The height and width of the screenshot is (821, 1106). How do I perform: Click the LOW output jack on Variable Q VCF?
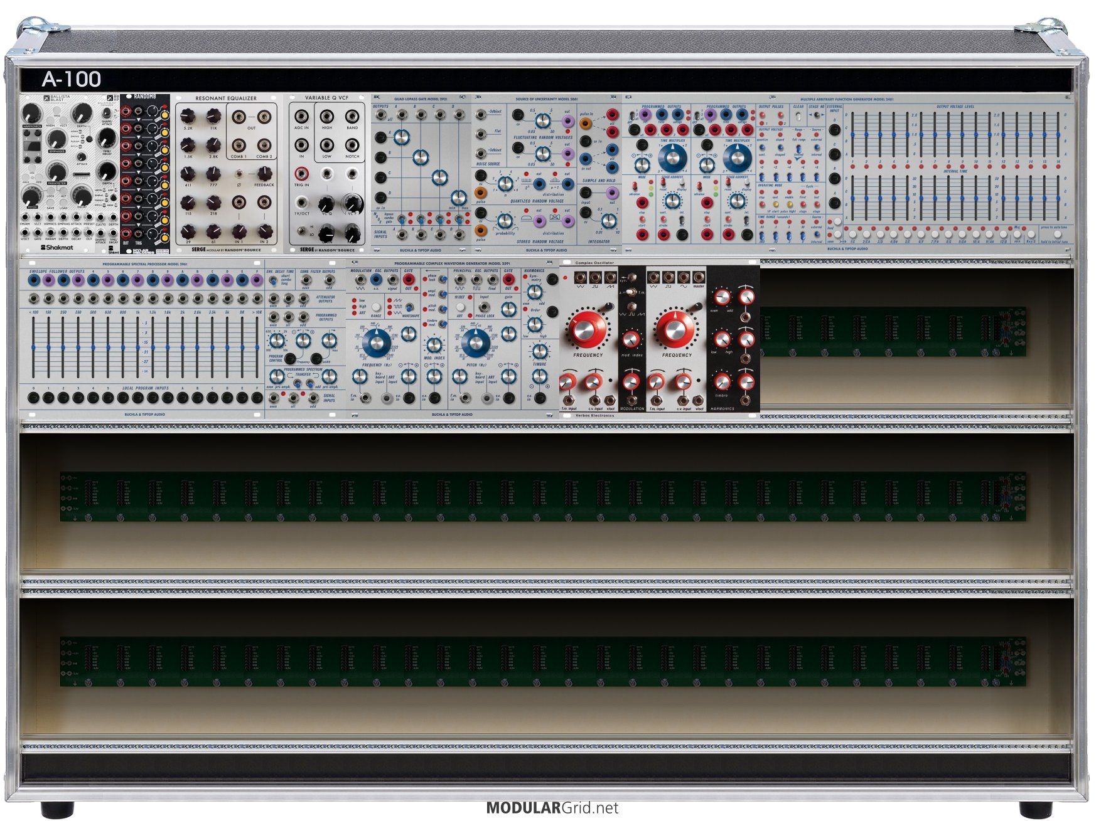click(x=327, y=146)
